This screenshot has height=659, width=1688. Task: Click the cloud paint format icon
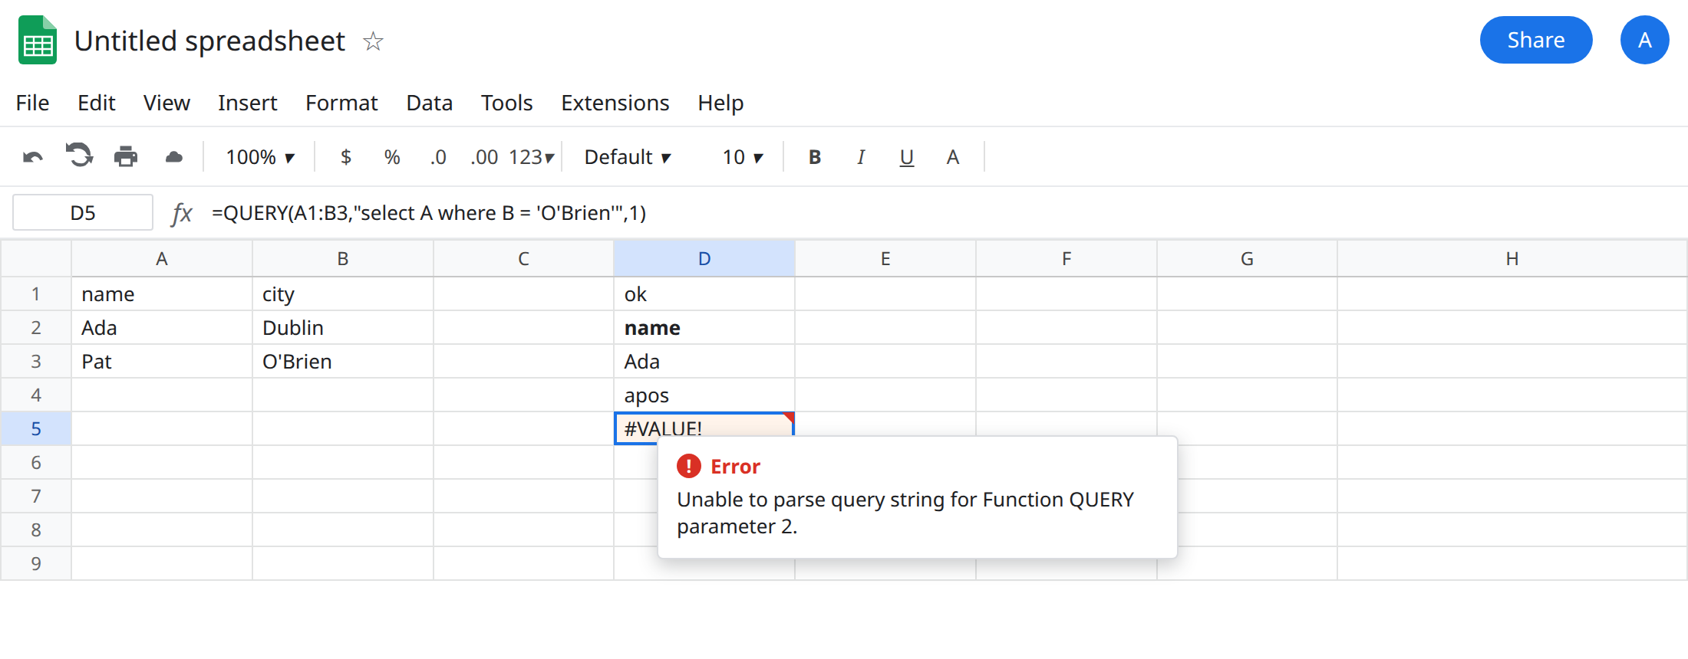(x=174, y=157)
